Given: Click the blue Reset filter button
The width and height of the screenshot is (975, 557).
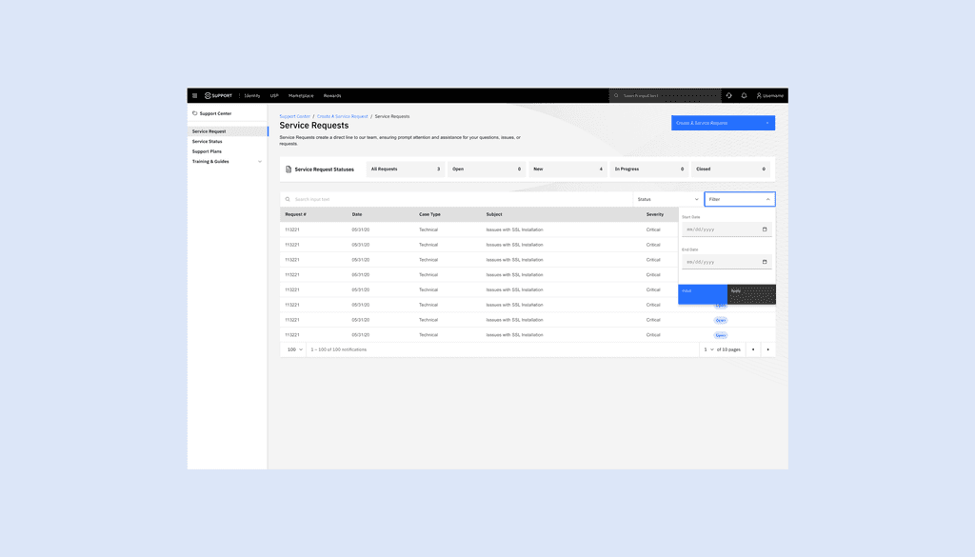Looking at the screenshot, I should pos(703,294).
